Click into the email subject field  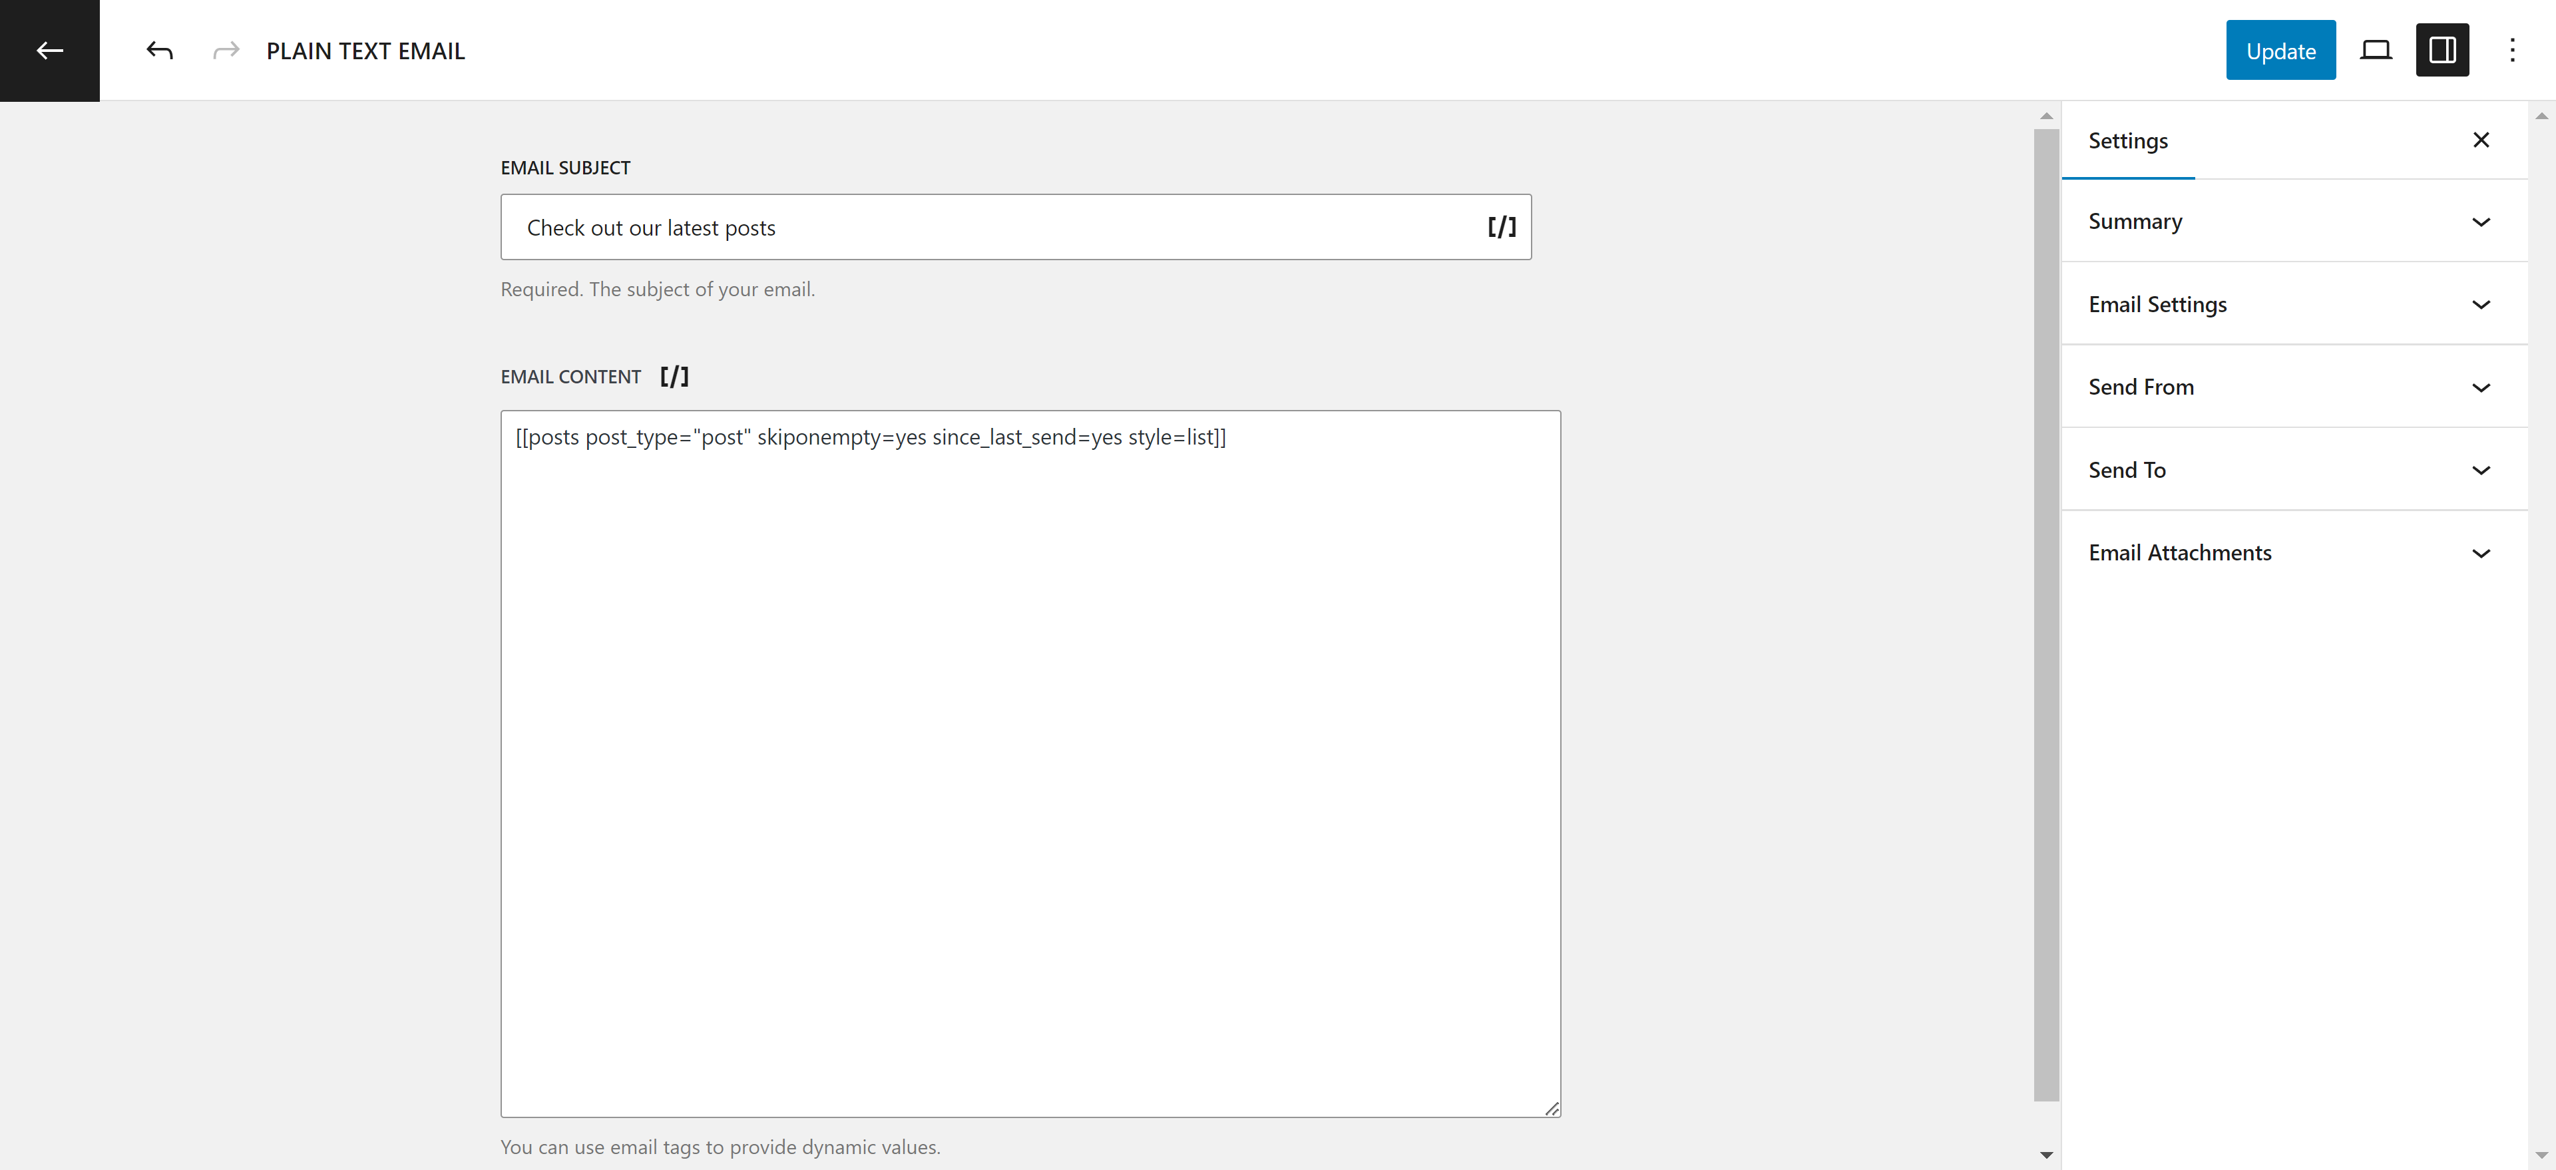pos(992,227)
